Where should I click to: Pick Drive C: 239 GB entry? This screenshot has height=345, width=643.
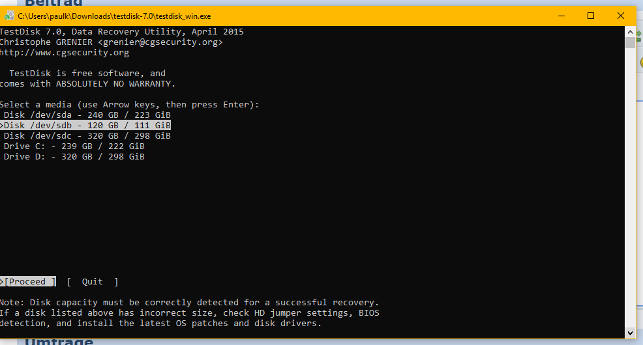click(74, 146)
